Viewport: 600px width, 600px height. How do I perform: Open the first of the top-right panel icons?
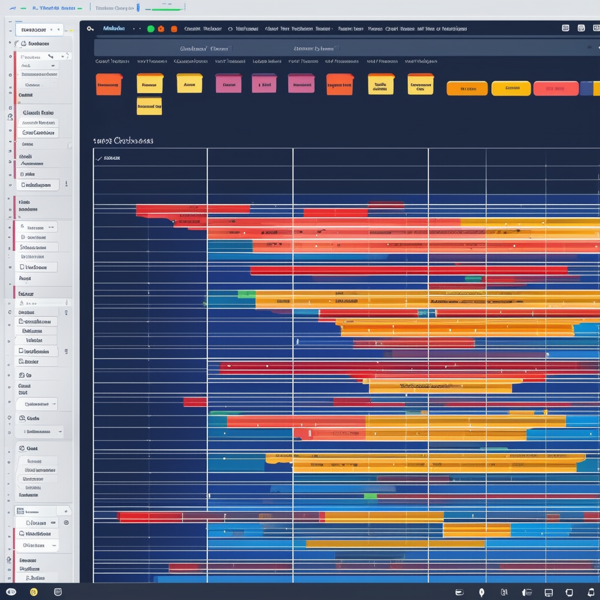tap(565, 28)
